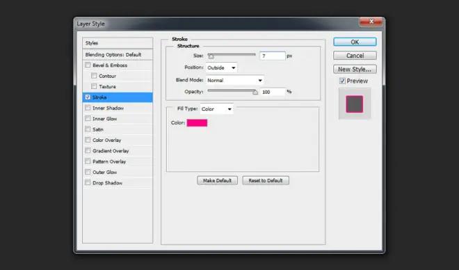Tick the Inner Glow checkbox
This screenshot has width=459, height=270.
point(88,118)
